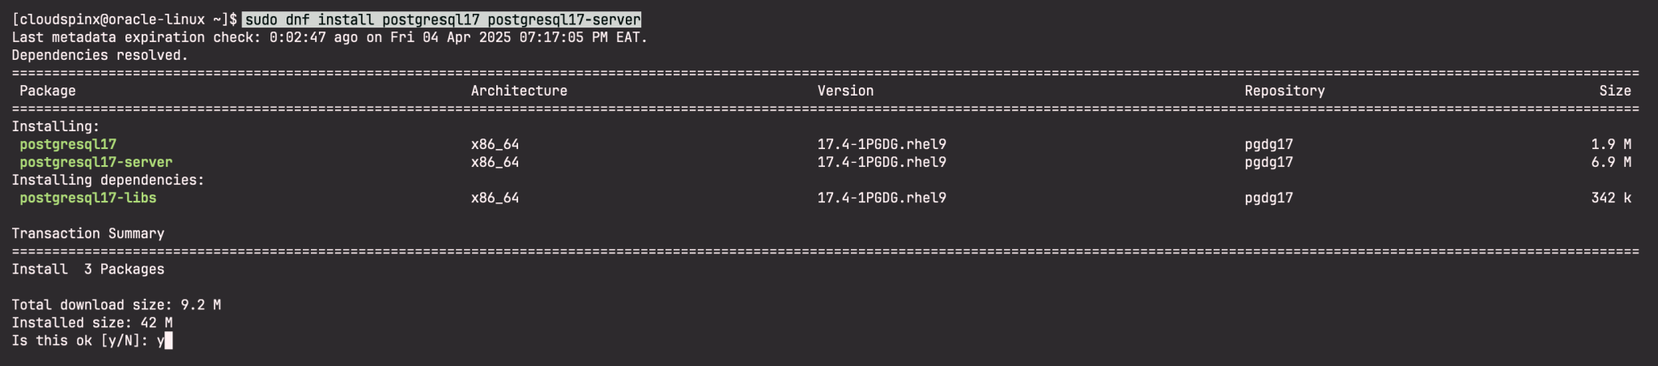Click the Transaction Summary heading

[88, 233]
